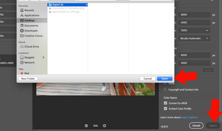
Task: Click the blue Open button
Action: point(165,79)
